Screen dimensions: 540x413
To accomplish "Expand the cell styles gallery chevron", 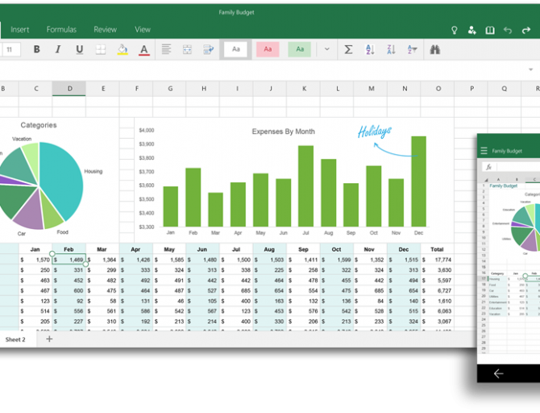I will (326, 49).
